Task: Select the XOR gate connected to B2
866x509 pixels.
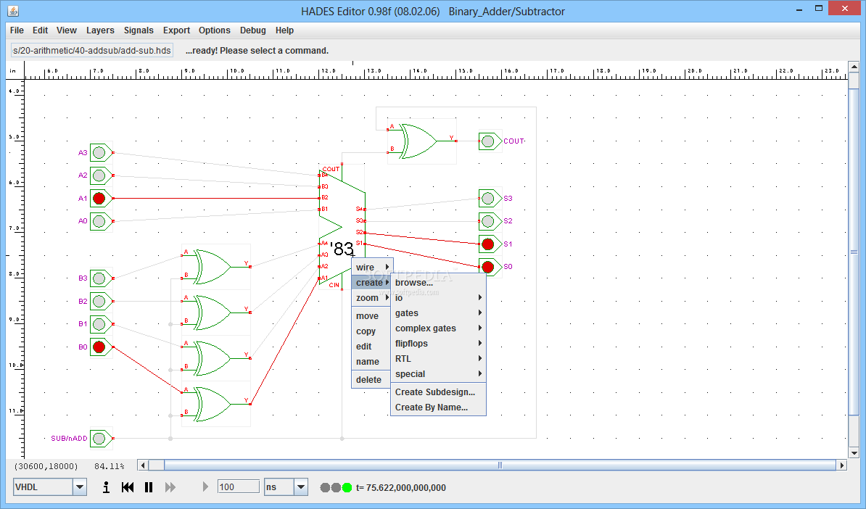Action: point(215,313)
